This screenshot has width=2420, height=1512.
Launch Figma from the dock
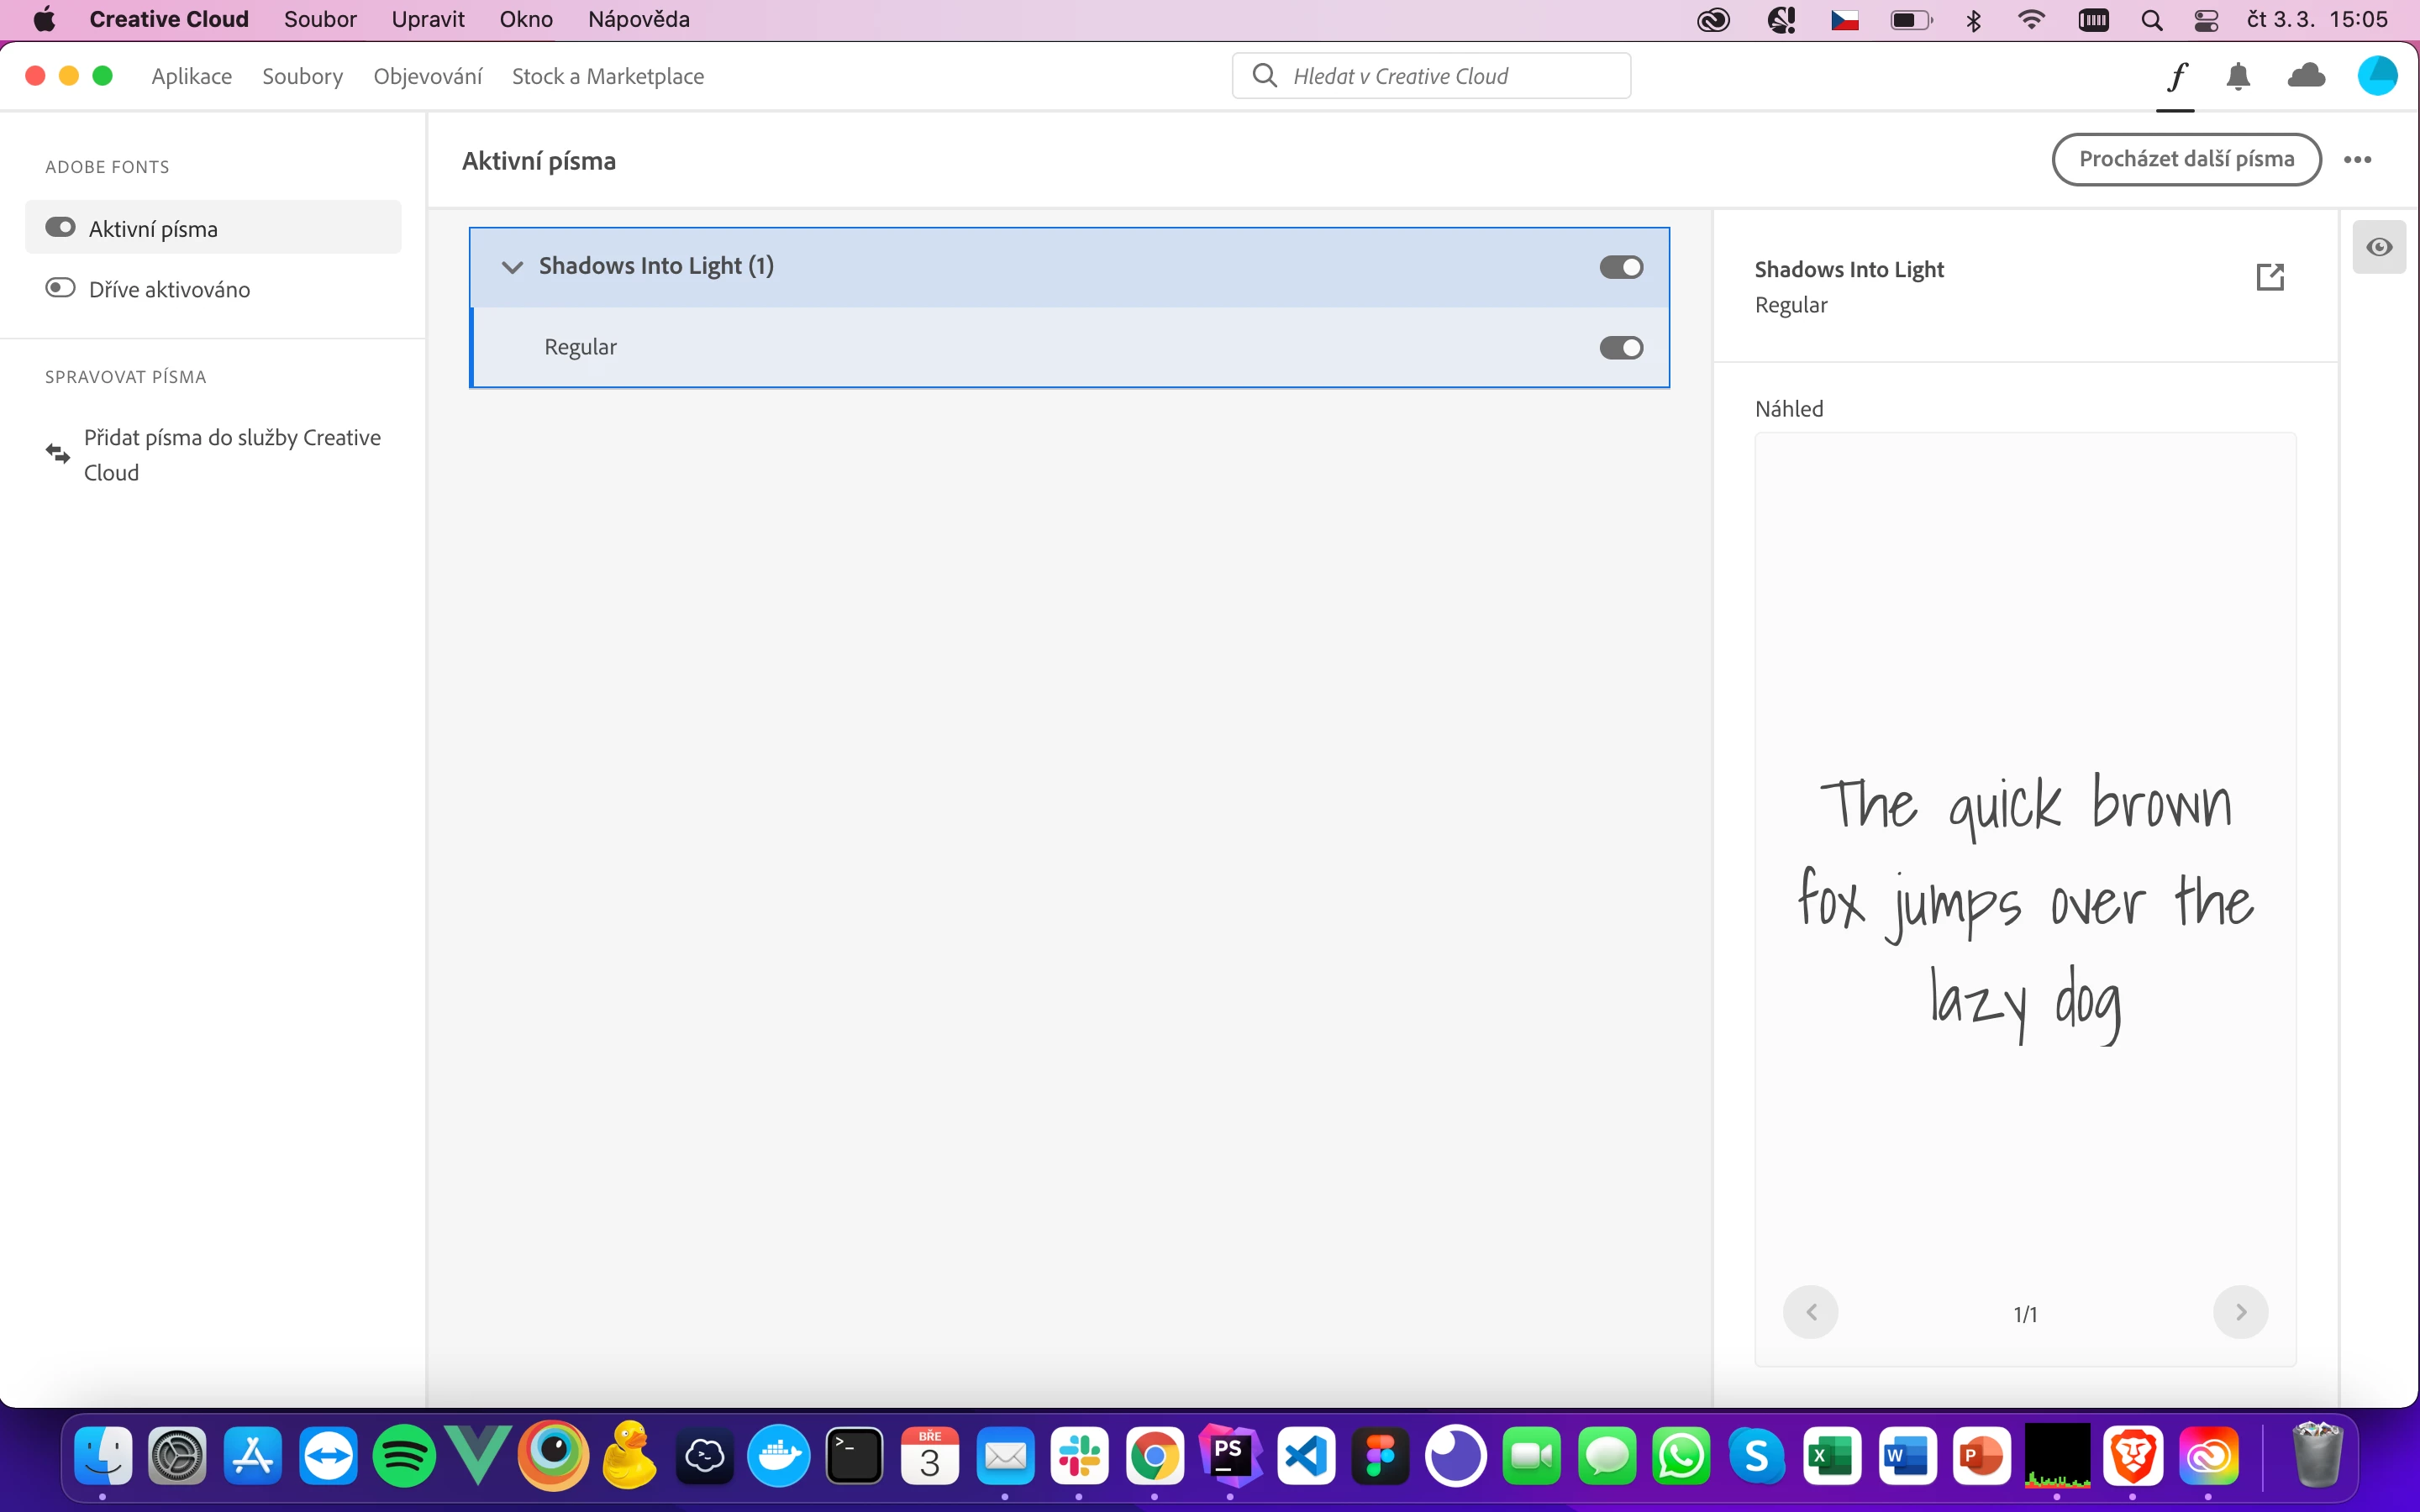point(1381,1456)
